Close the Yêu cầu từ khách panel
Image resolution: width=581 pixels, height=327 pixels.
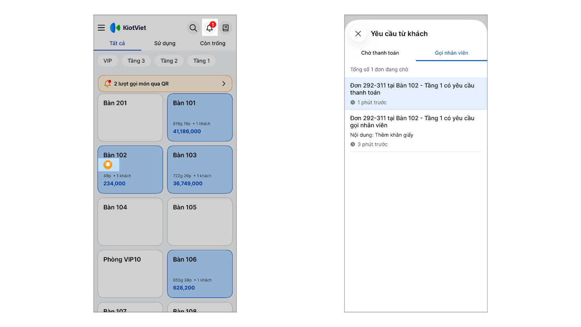(x=358, y=34)
